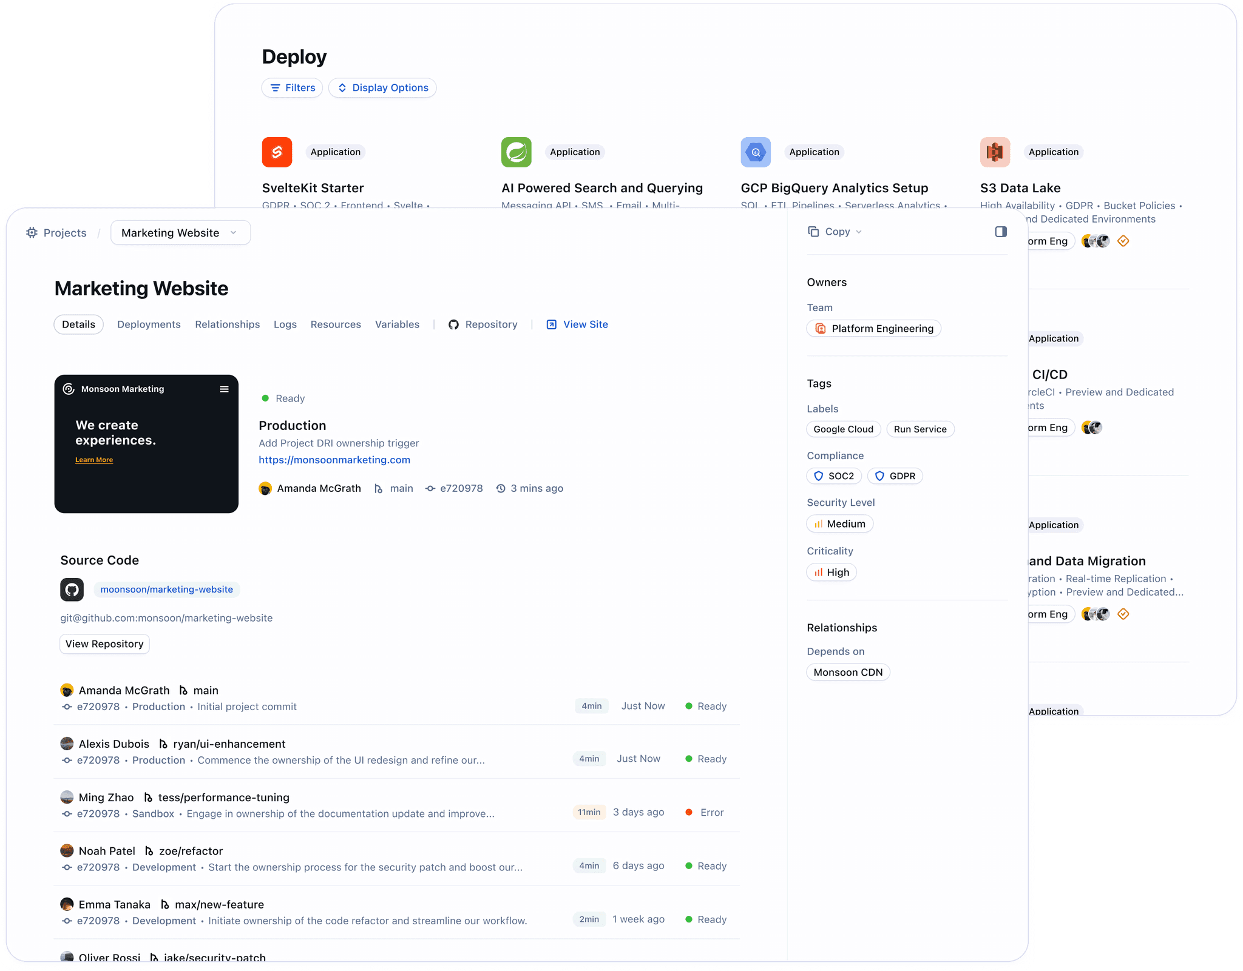Click the SOC2 compliance shield icon

(820, 475)
